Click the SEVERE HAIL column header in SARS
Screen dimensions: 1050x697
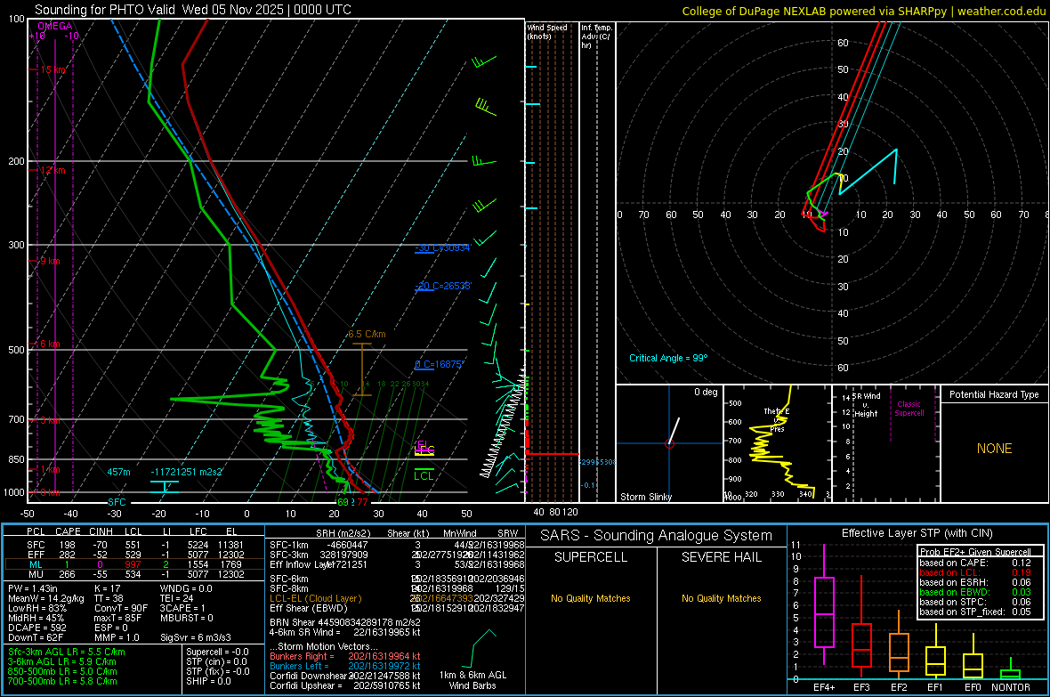[721, 557]
